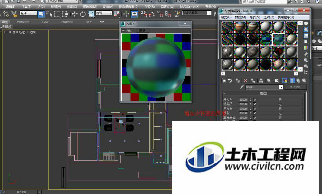This screenshot has height=194, width=322.
Task: Open Edit Named Selection Sets icon
Action: pyautogui.click(x=177, y=14)
